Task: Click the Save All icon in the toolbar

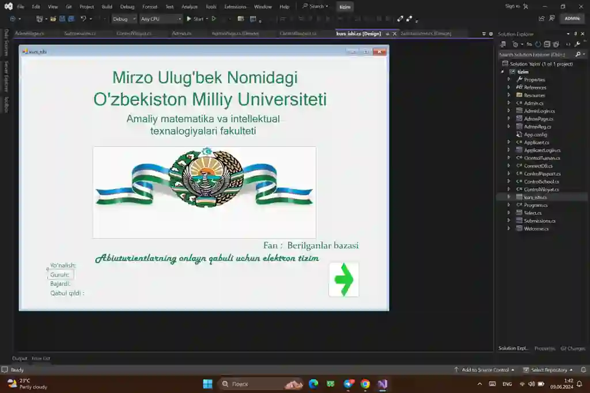Action: pyautogui.click(x=70, y=19)
